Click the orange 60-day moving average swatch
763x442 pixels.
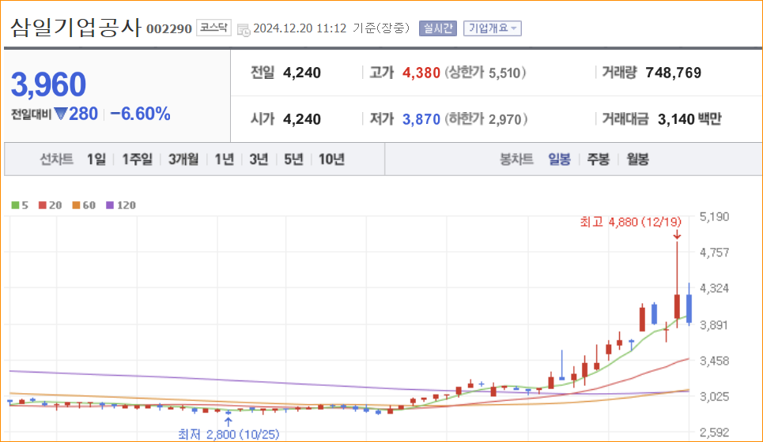pos(76,205)
